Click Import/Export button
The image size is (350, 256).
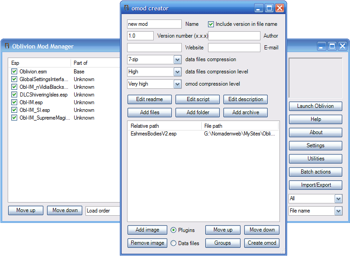(315, 185)
